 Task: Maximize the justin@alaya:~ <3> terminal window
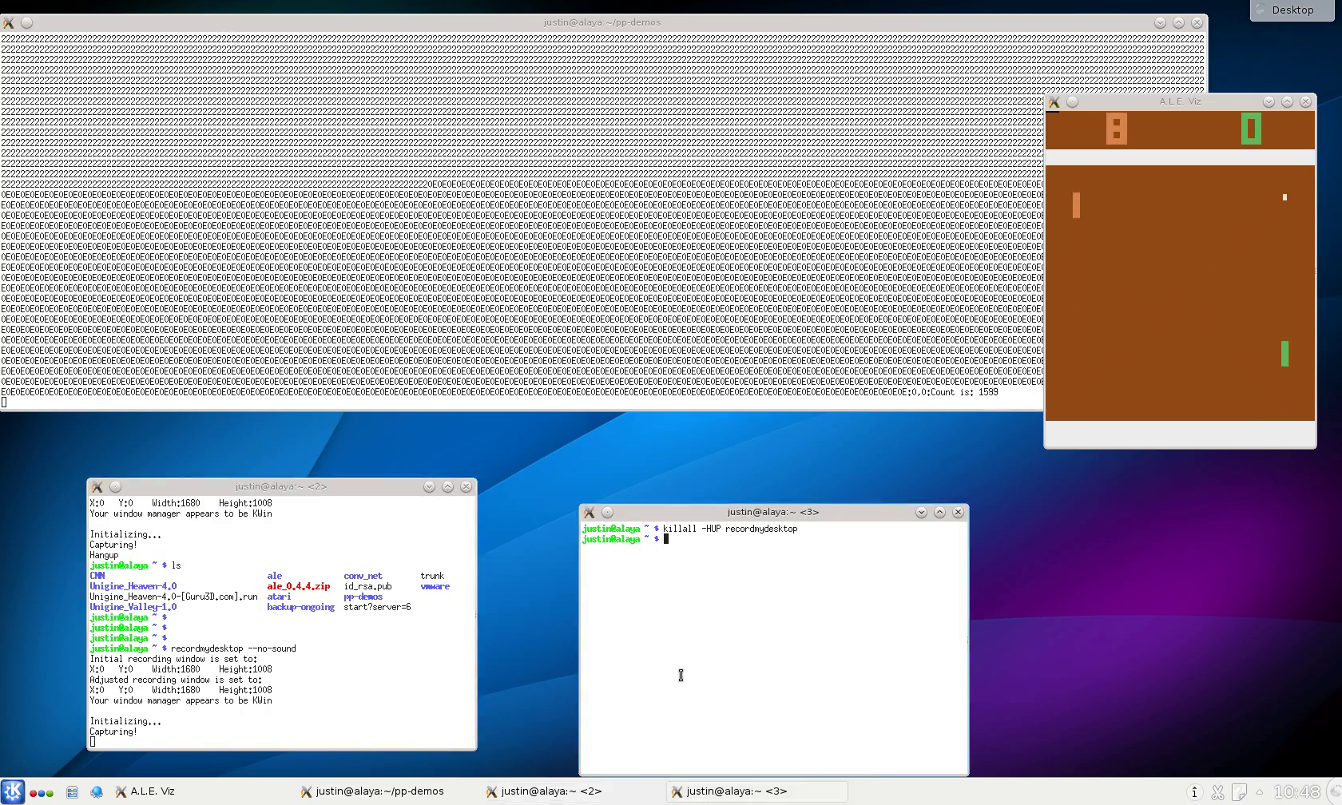click(x=939, y=513)
